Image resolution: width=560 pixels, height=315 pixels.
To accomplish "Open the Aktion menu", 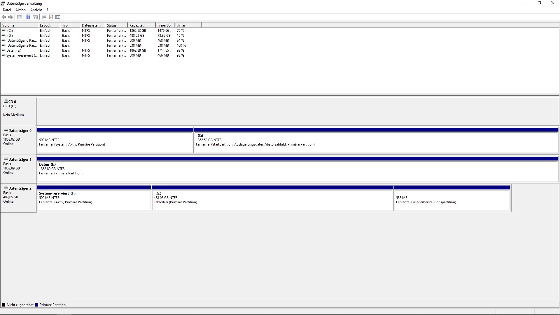I will pyautogui.click(x=20, y=10).
